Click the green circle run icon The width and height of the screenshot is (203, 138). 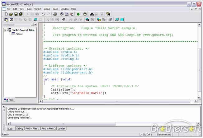pyautogui.click(x=78, y=14)
